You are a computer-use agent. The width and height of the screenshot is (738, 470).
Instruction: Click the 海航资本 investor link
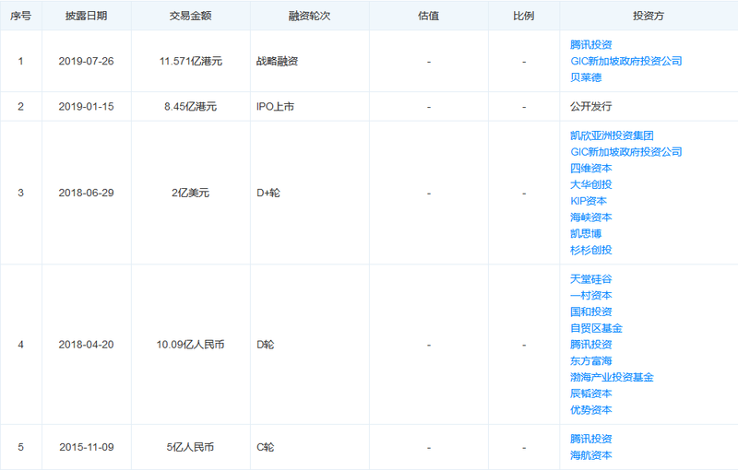tap(590, 455)
